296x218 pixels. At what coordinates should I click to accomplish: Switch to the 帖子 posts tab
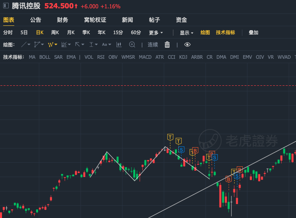tap(155, 20)
